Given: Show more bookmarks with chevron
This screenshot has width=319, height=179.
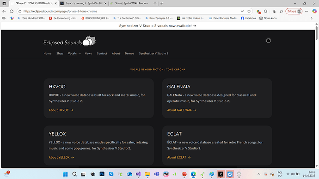Looking at the screenshot, I should [x=312, y=18].
